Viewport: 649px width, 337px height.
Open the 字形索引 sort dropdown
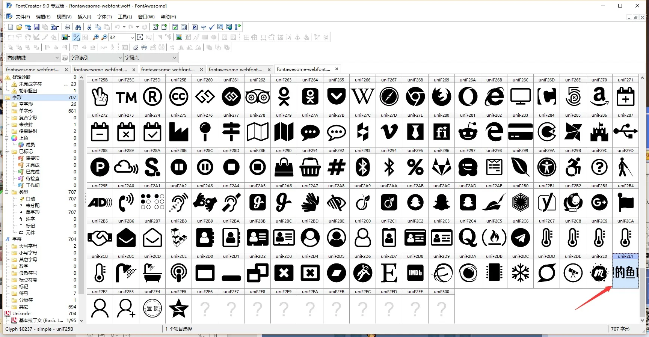click(x=97, y=57)
